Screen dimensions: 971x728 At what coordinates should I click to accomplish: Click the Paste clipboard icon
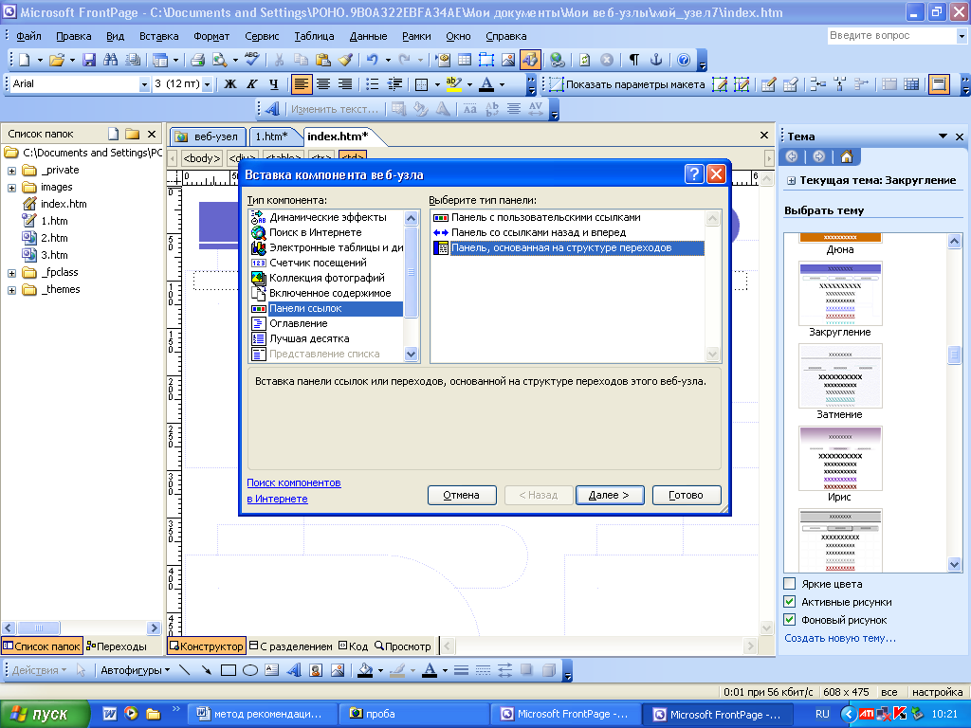click(322, 60)
